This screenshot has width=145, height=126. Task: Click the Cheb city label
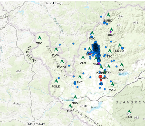pyautogui.click(x=83, y=106)
